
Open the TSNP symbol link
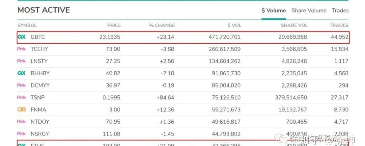(38, 97)
